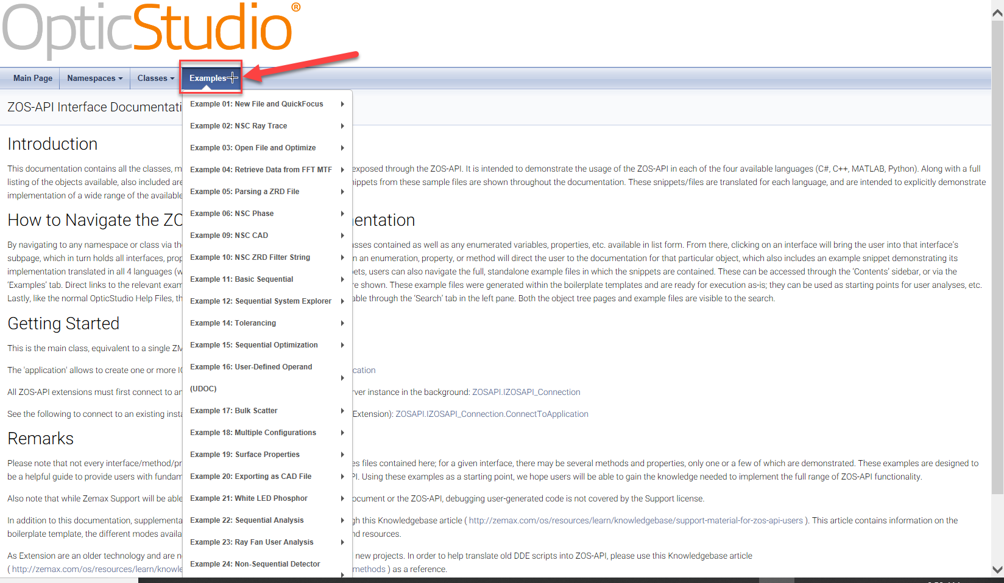Select Example 14: Tolerancing

coord(267,323)
